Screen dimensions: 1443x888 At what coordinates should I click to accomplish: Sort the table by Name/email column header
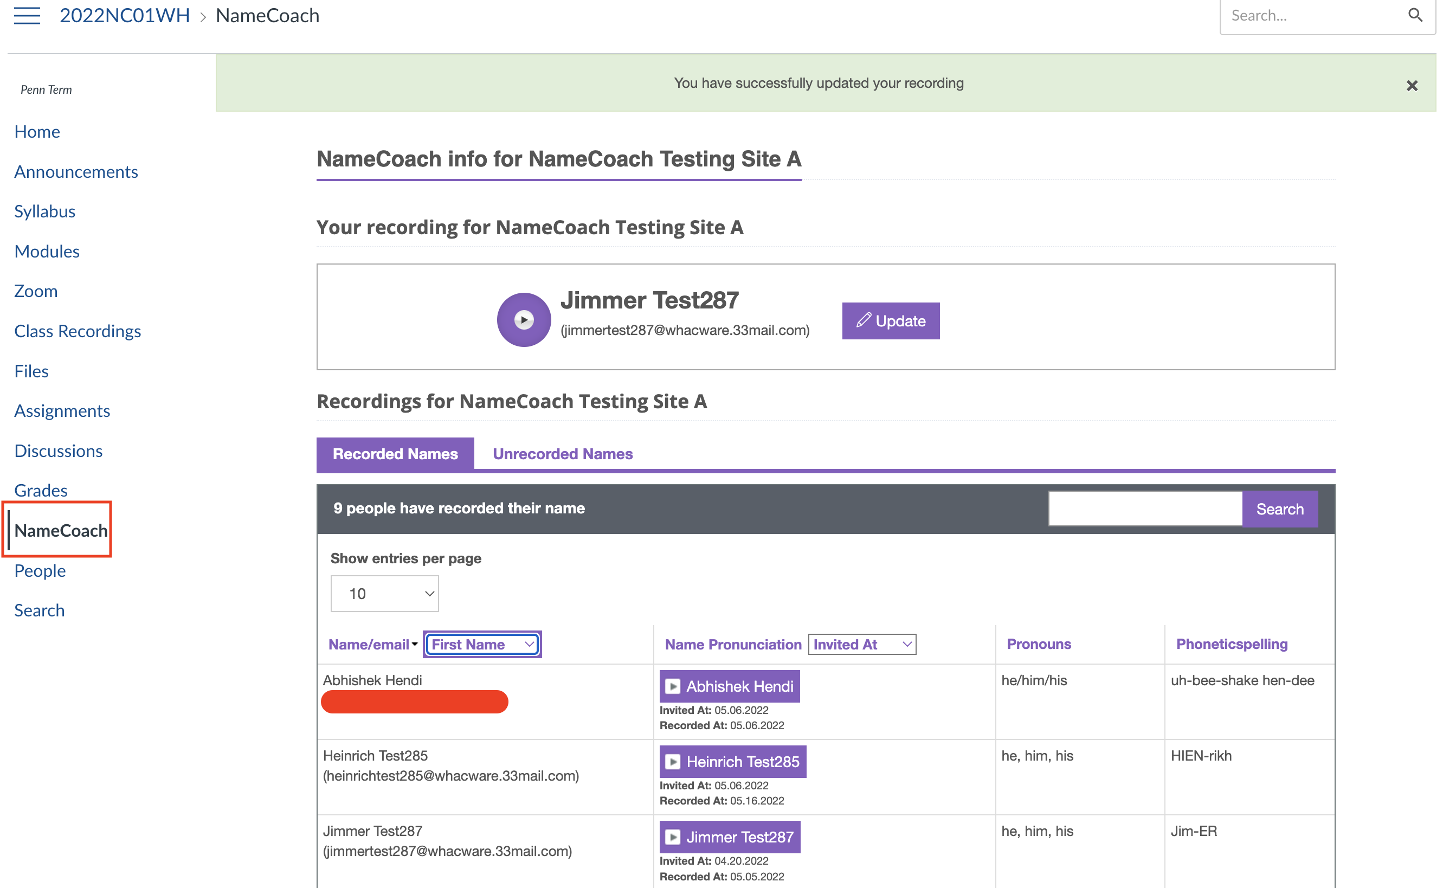pos(369,644)
